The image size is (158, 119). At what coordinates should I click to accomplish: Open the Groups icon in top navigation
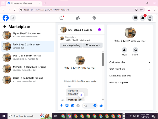(94, 18)
